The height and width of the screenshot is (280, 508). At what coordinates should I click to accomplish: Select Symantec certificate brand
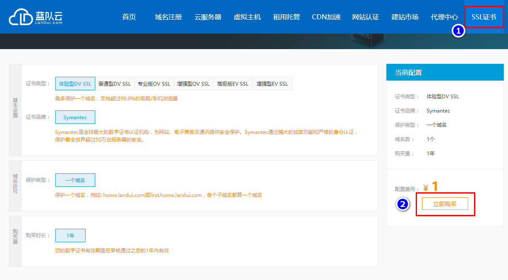tap(75, 118)
